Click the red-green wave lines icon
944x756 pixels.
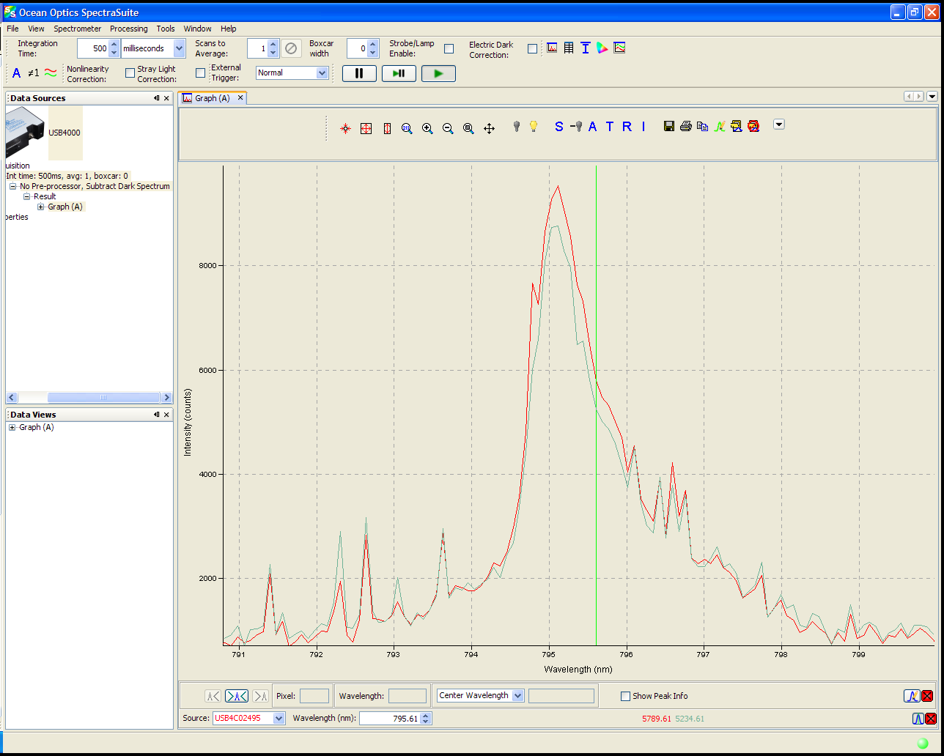[51, 73]
